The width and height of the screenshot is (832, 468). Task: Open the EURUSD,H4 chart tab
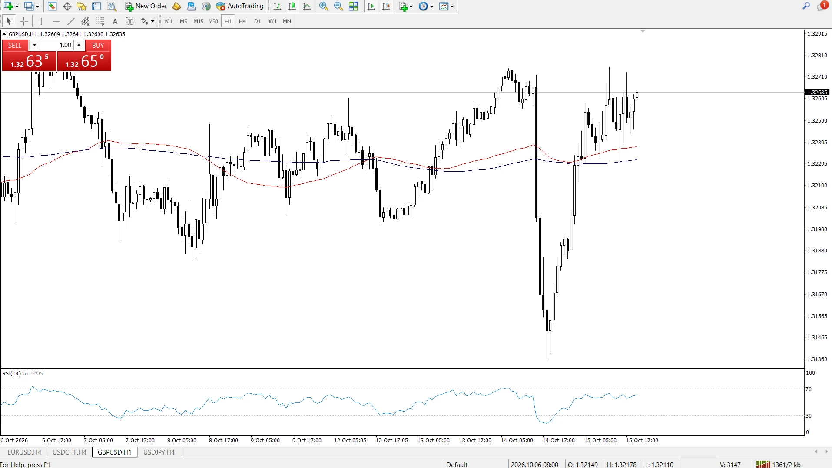[x=24, y=452]
